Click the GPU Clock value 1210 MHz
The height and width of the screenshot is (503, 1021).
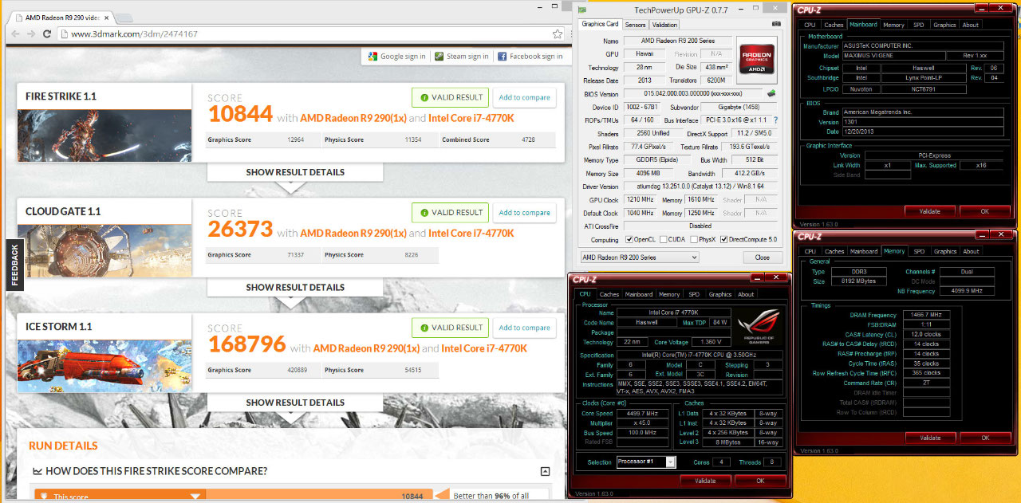(x=640, y=199)
